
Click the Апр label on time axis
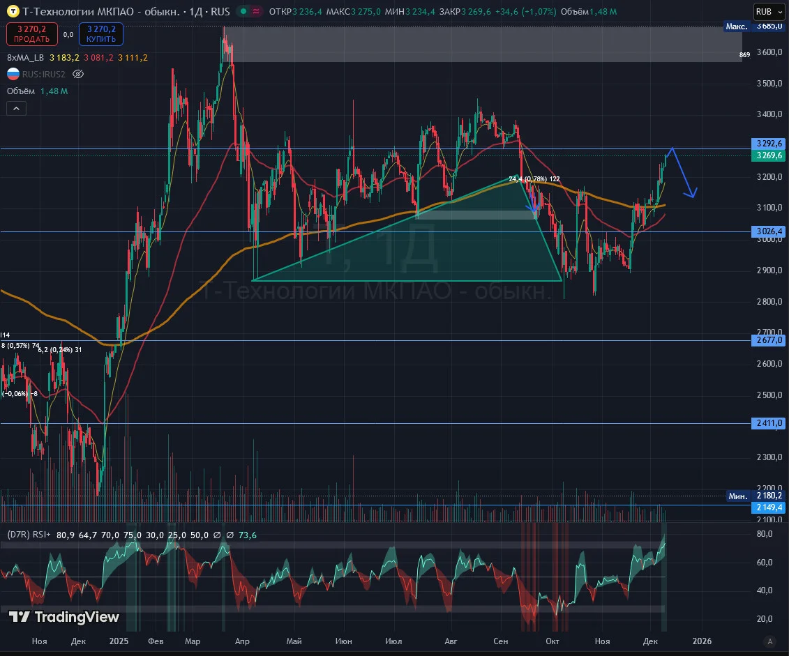[242, 641]
